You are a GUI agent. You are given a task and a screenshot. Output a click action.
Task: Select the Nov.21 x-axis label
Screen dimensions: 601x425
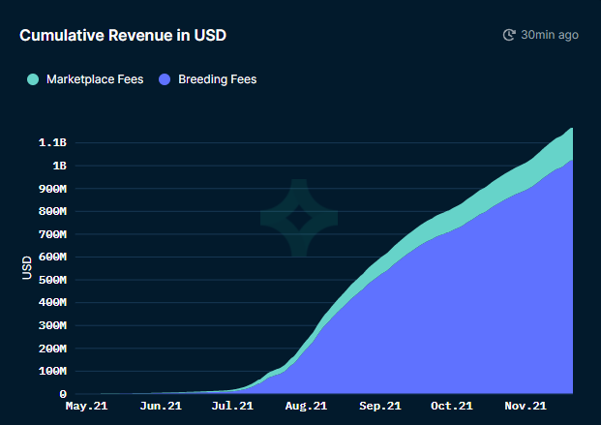(526, 406)
